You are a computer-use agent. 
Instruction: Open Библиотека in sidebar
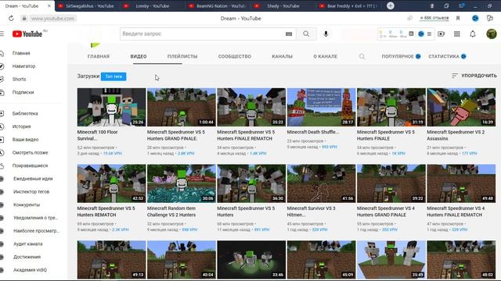25,113
